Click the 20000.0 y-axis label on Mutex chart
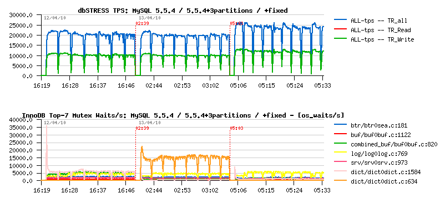 coord(21,150)
